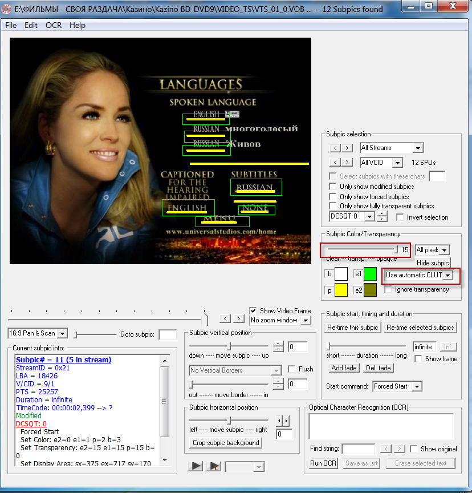
Task: Expand the Use automatic CLUT dropdown
Action: (448, 275)
